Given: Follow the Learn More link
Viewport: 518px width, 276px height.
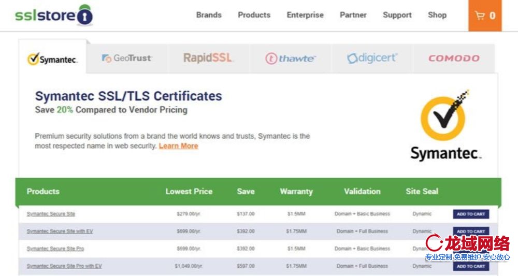Looking at the screenshot, I should pos(178,146).
